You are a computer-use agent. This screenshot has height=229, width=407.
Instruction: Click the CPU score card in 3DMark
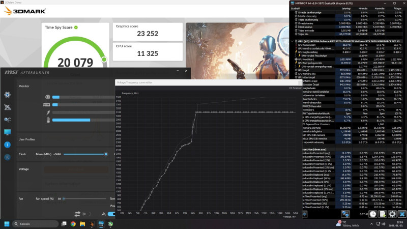coord(148,51)
